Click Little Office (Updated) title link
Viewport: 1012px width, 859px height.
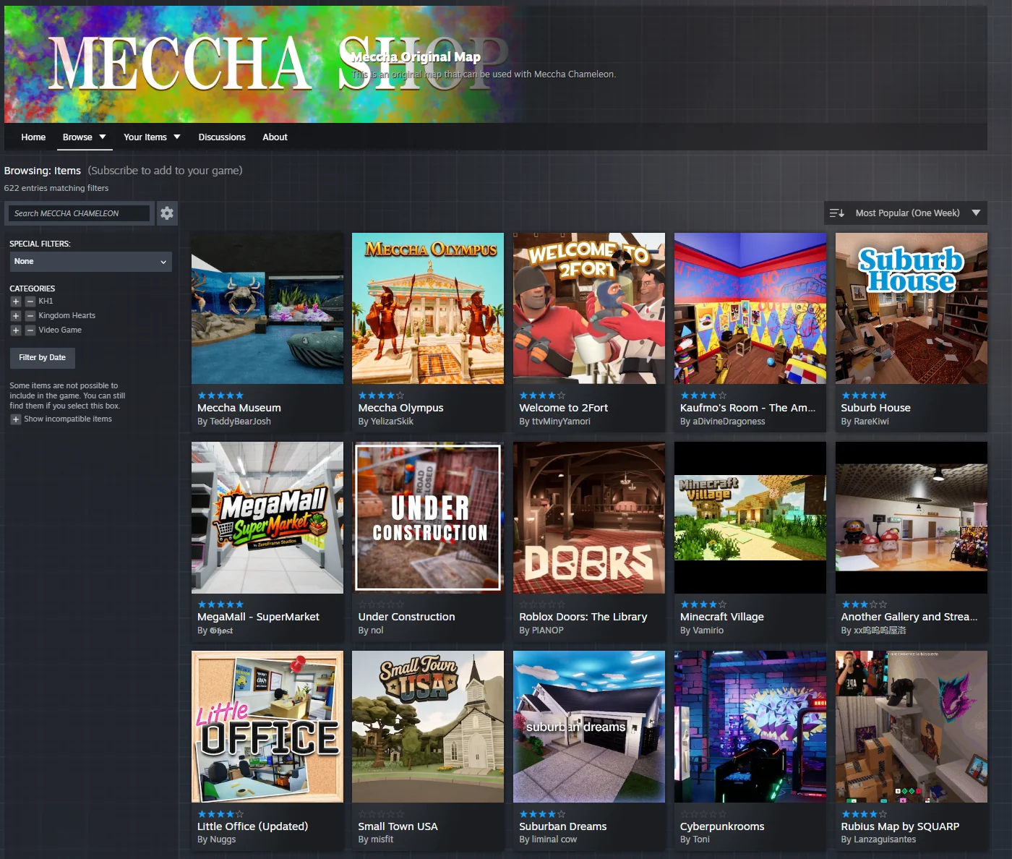click(x=253, y=826)
